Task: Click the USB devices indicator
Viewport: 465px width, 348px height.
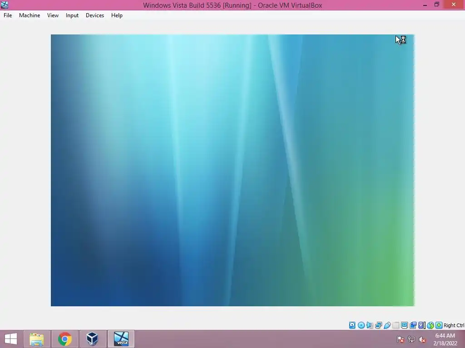Action: (x=387, y=325)
